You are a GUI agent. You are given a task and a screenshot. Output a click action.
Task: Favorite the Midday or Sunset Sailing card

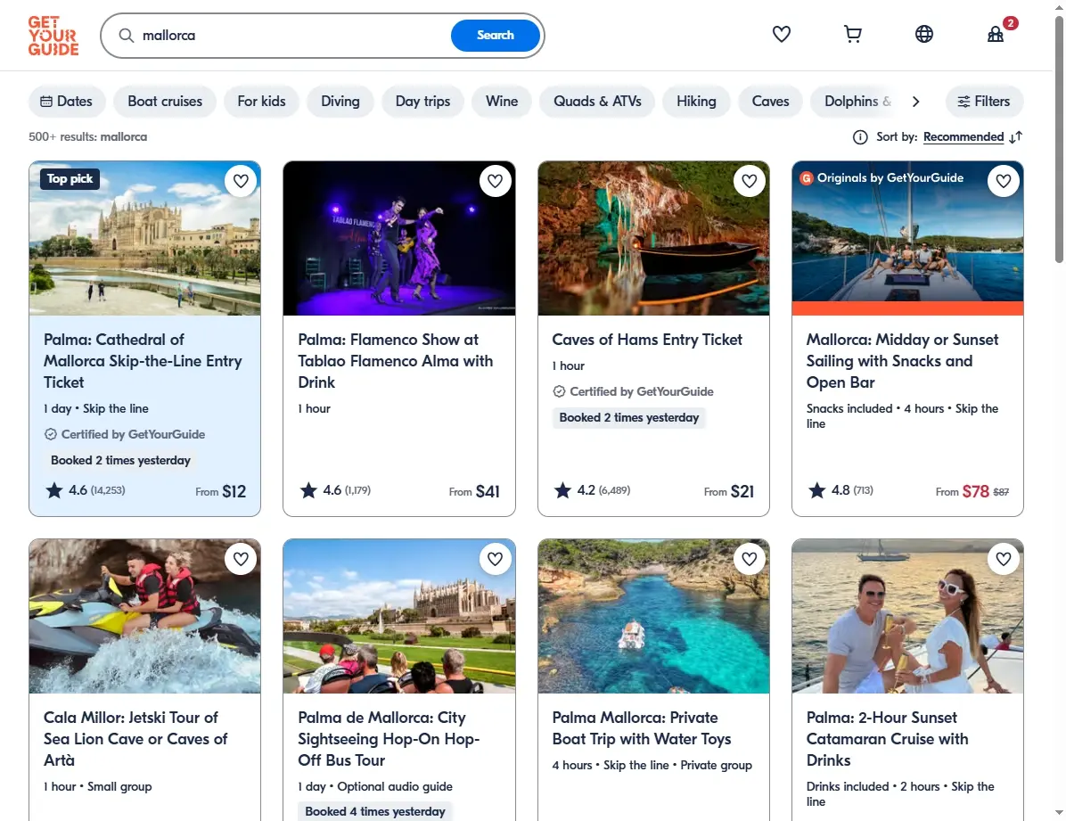[x=1004, y=181]
